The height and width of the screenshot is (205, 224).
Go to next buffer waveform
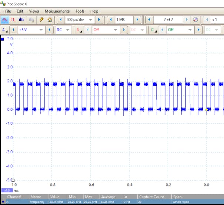tap(187, 20)
